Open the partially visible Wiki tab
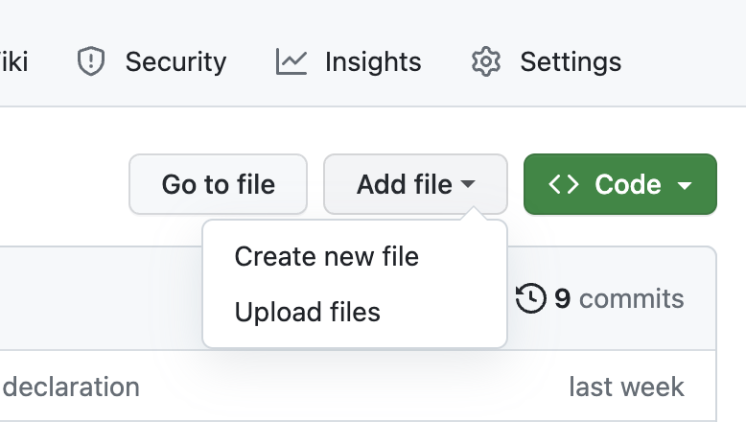746x422 pixels. pos(13,61)
